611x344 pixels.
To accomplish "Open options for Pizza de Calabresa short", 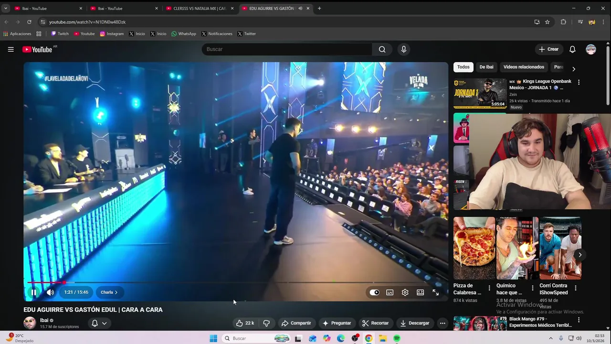I will (x=489, y=288).
